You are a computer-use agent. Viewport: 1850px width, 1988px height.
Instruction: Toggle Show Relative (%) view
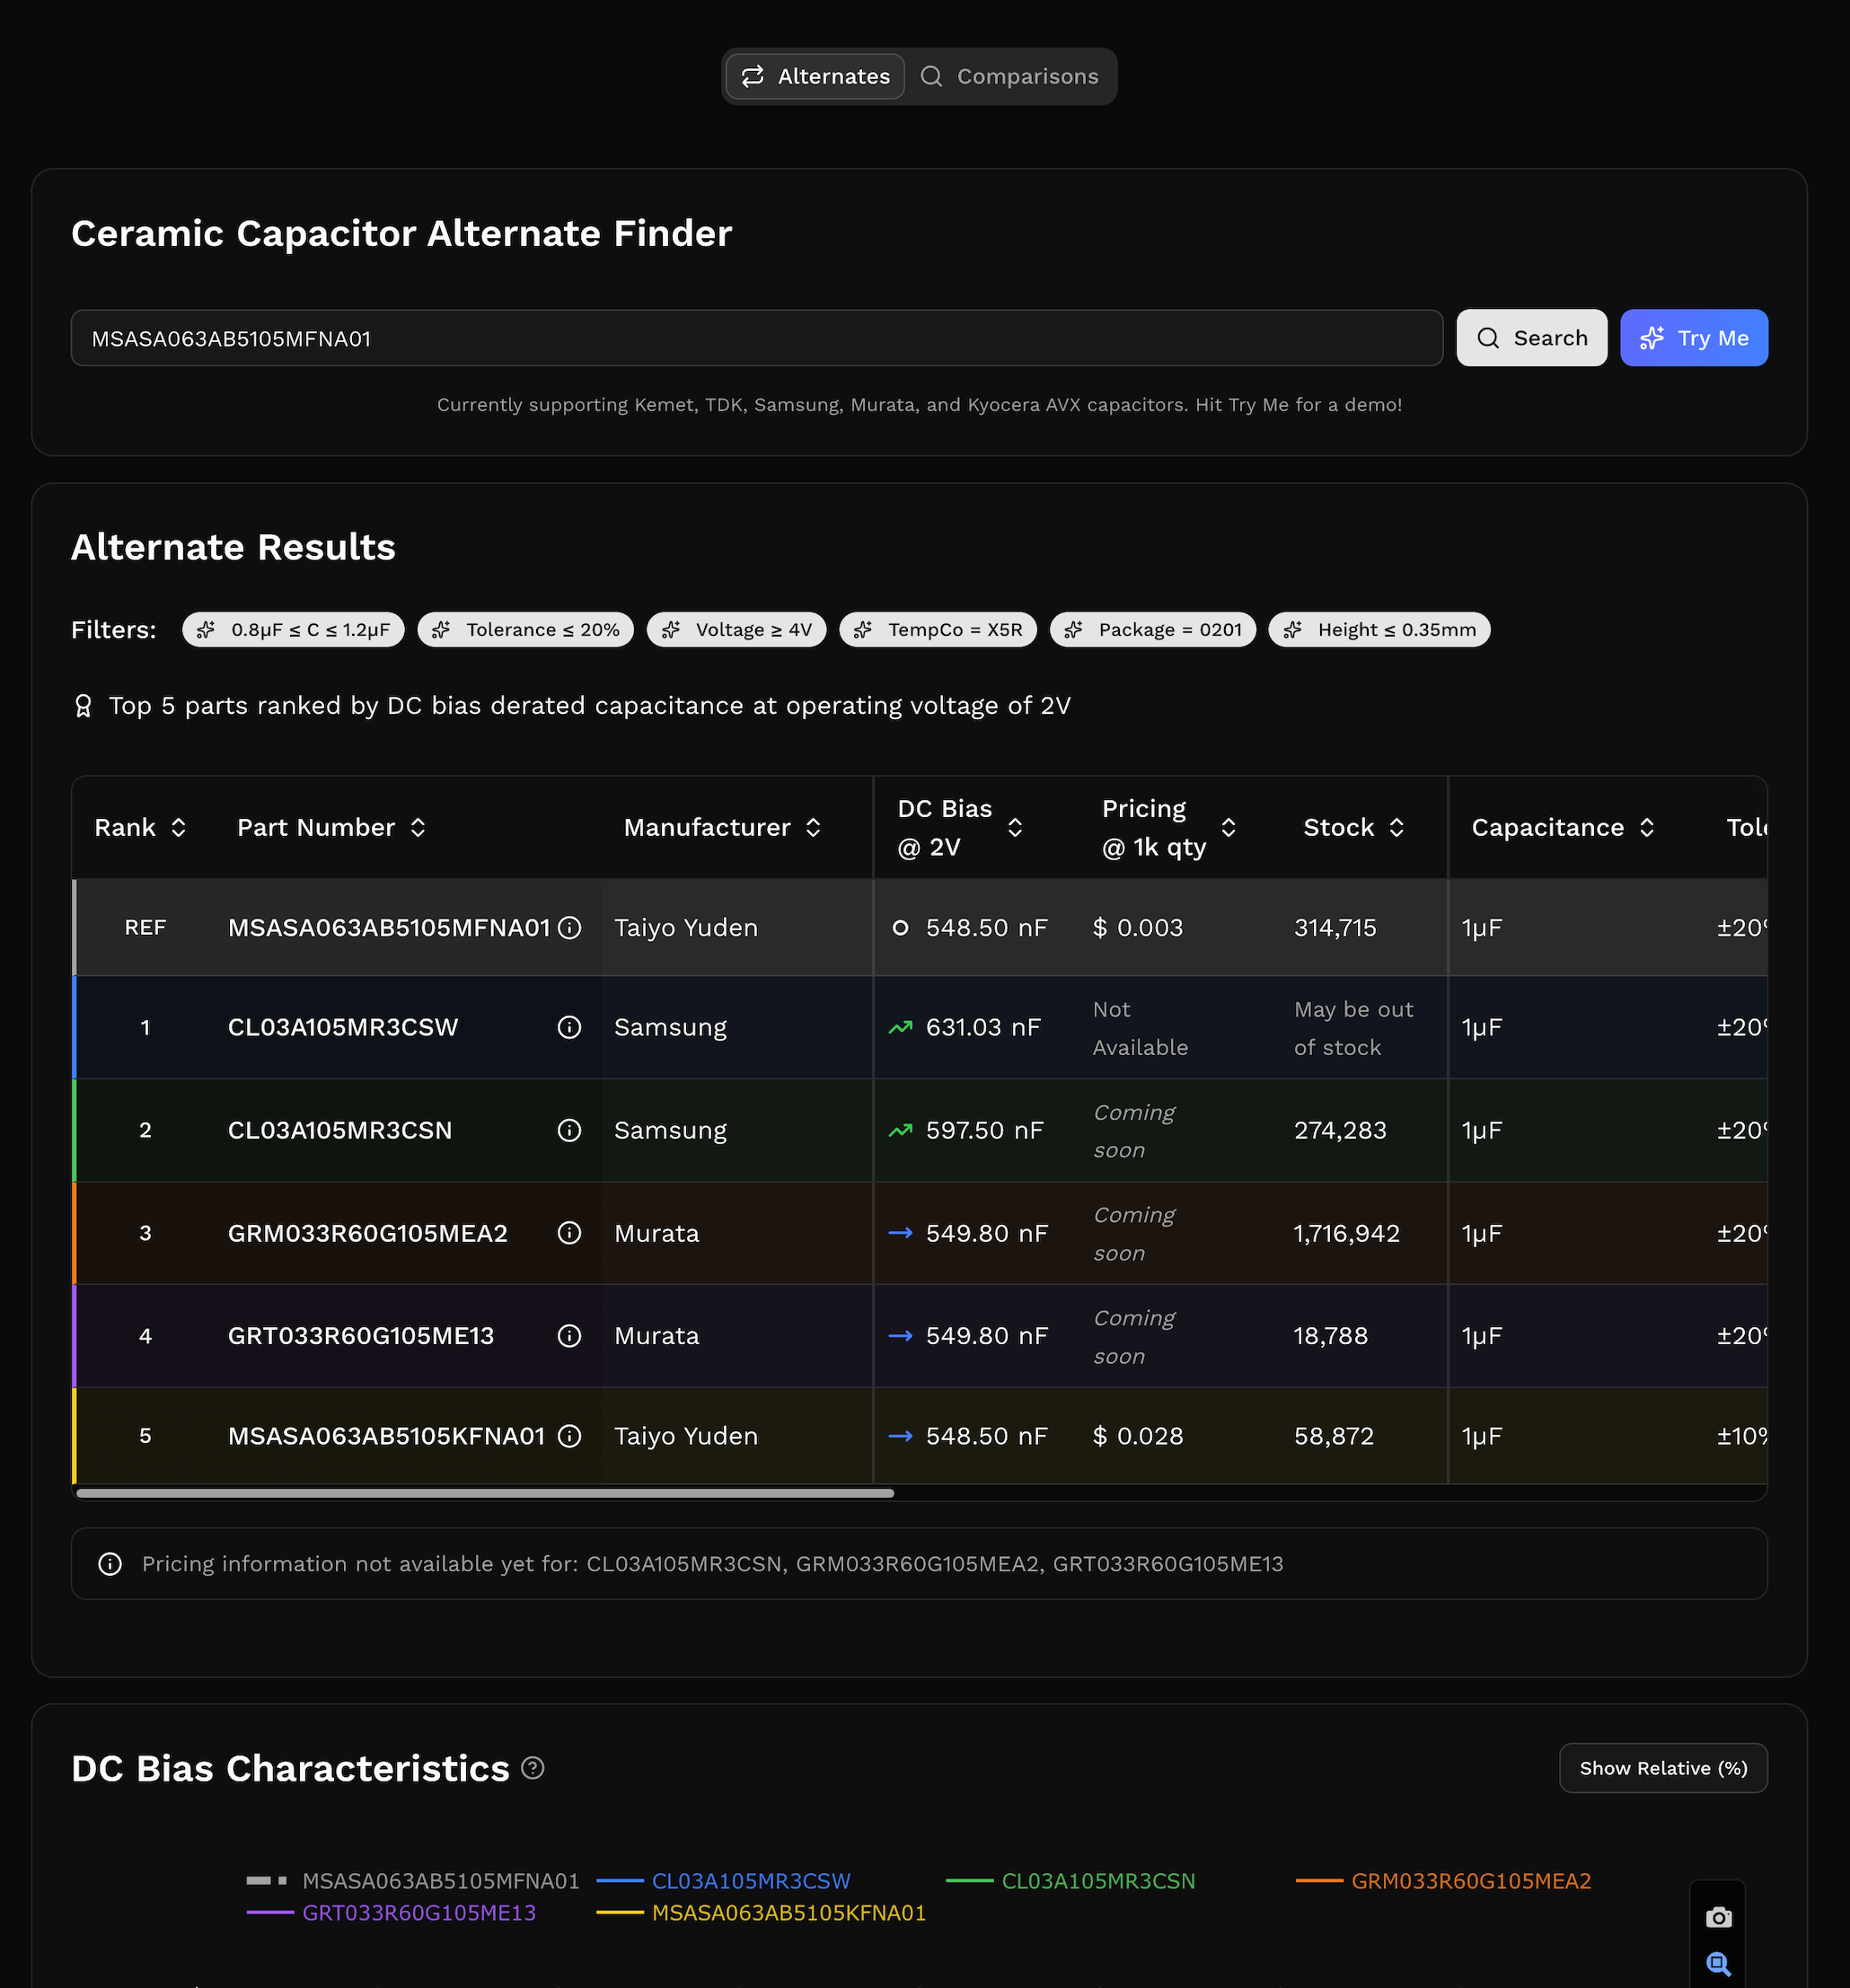tap(1662, 1768)
